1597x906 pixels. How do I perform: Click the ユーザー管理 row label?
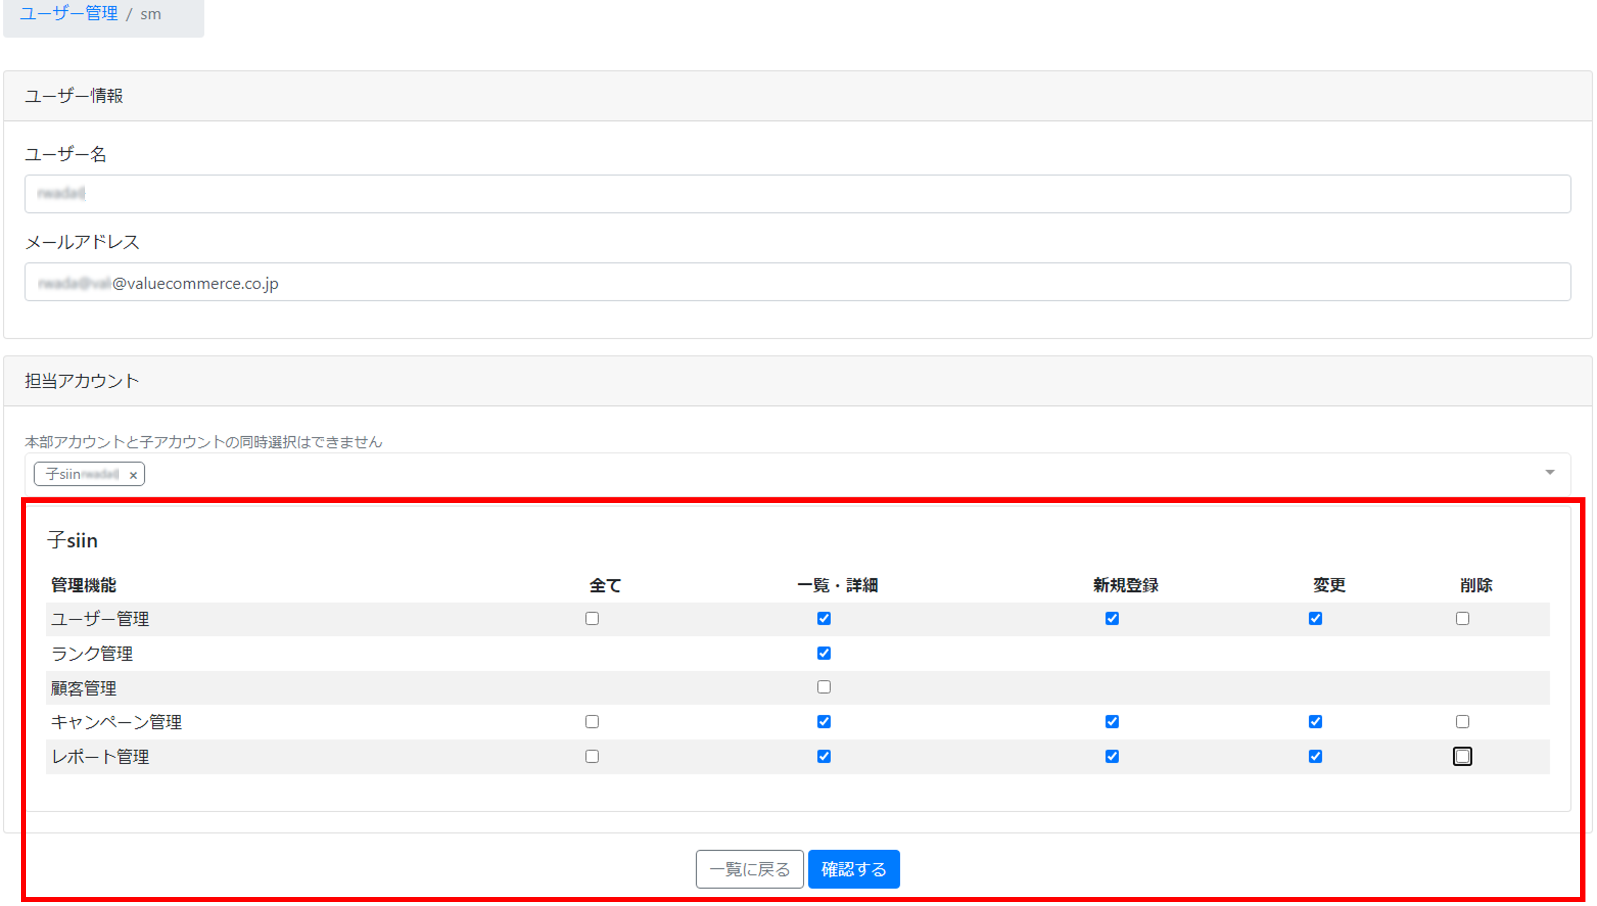(x=99, y=619)
